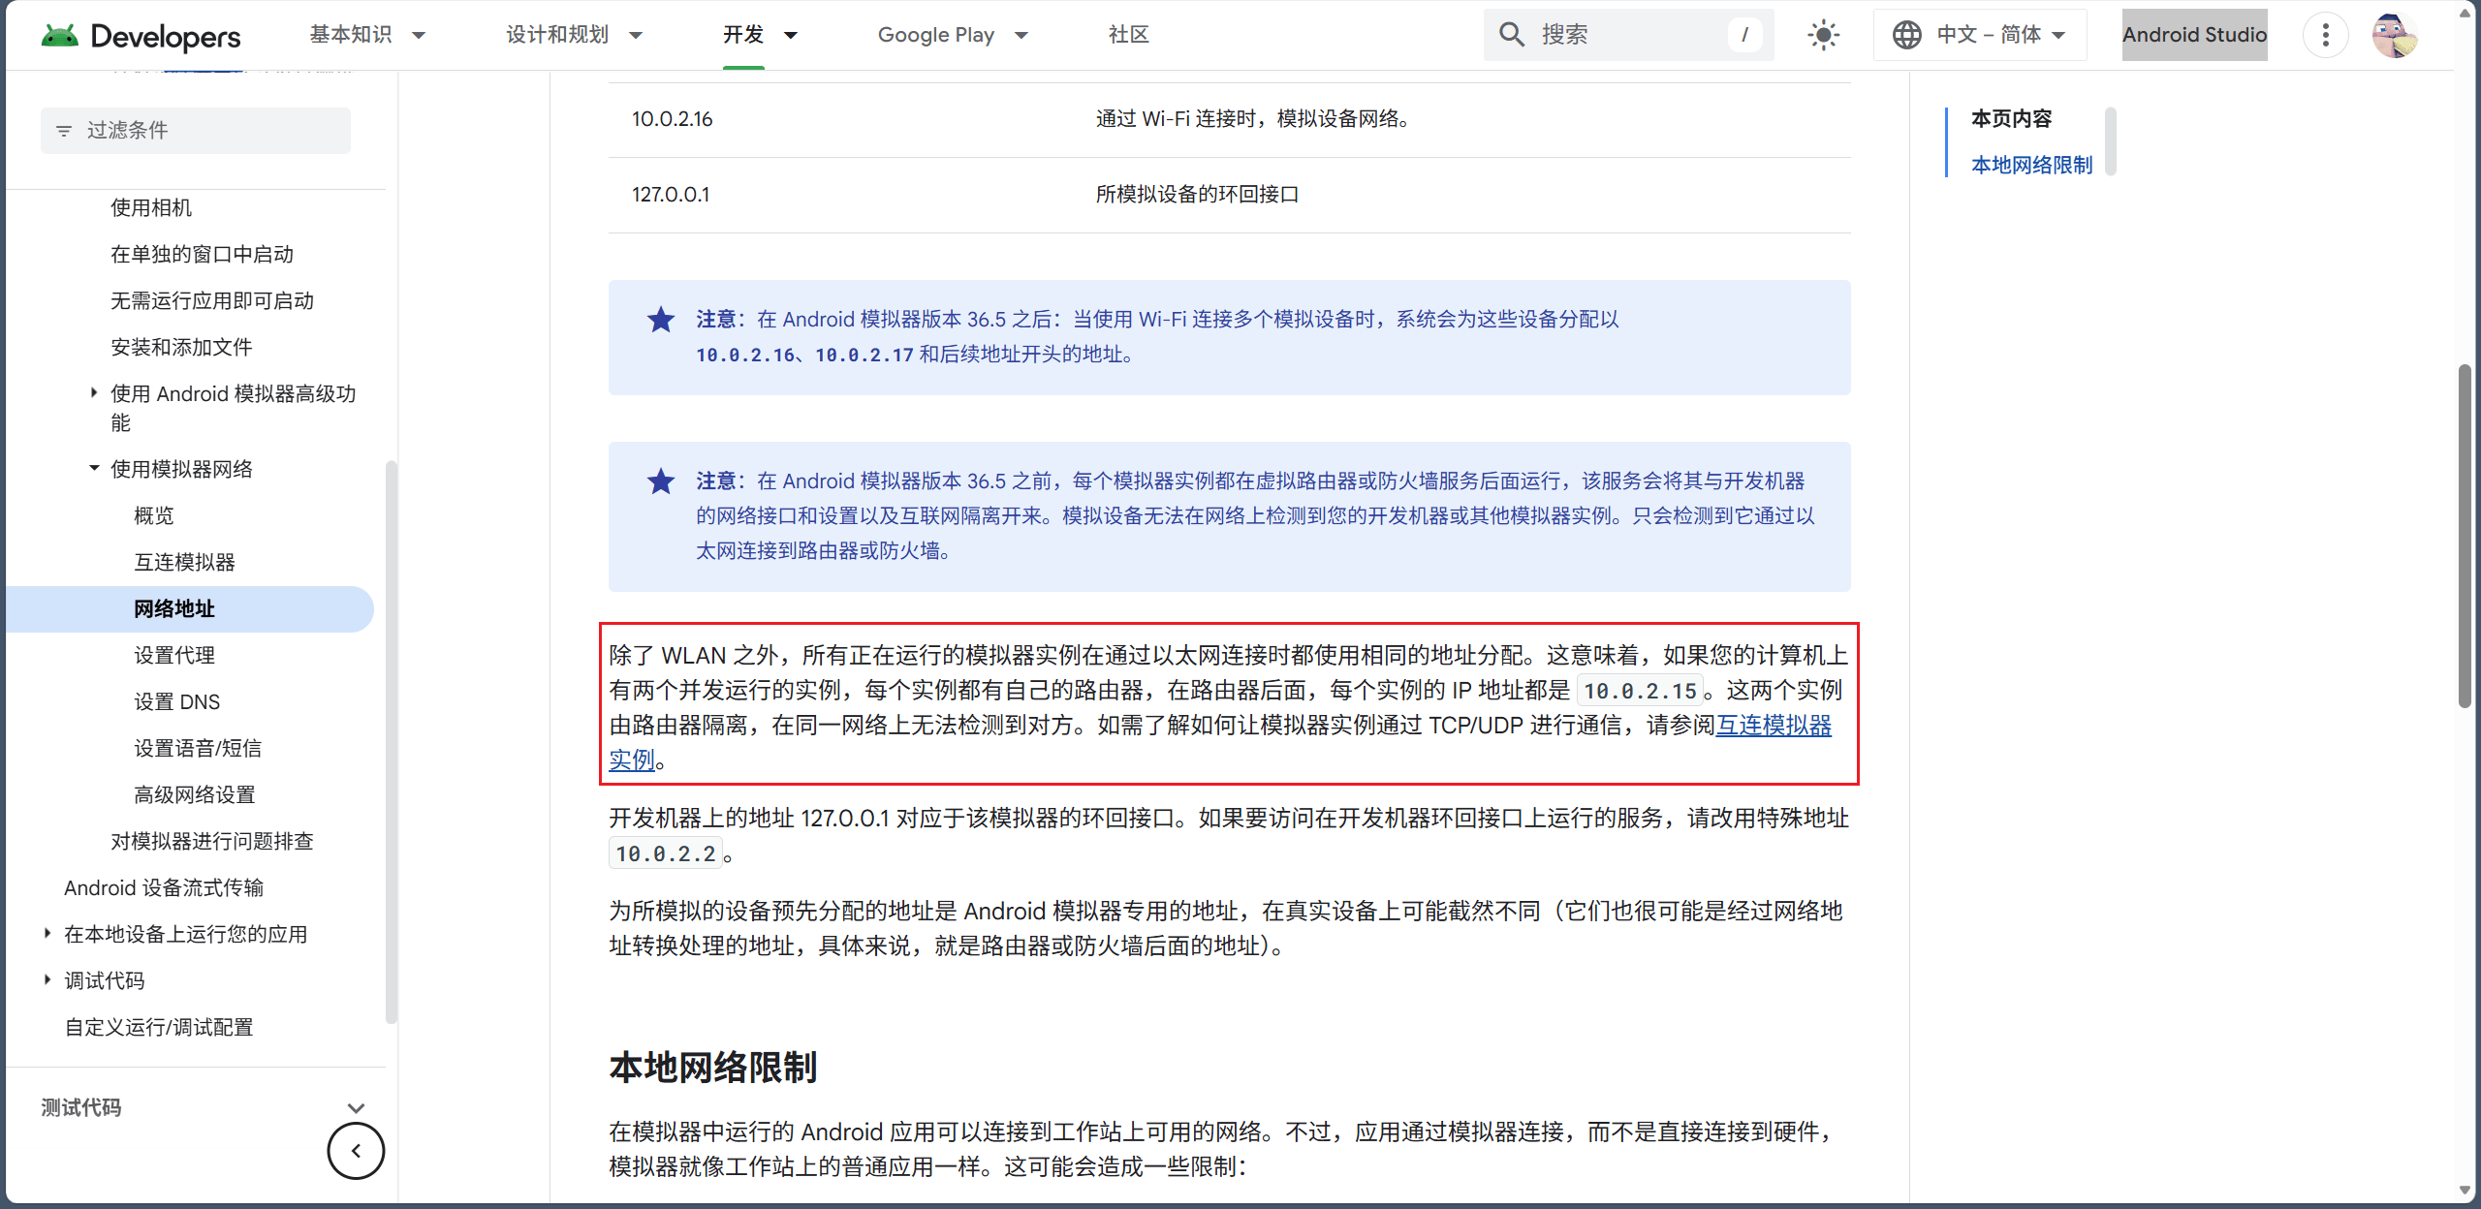Viewport: 2481px width, 1209px height.
Task: Toggle the light/dark theme icon
Action: [1823, 36]
